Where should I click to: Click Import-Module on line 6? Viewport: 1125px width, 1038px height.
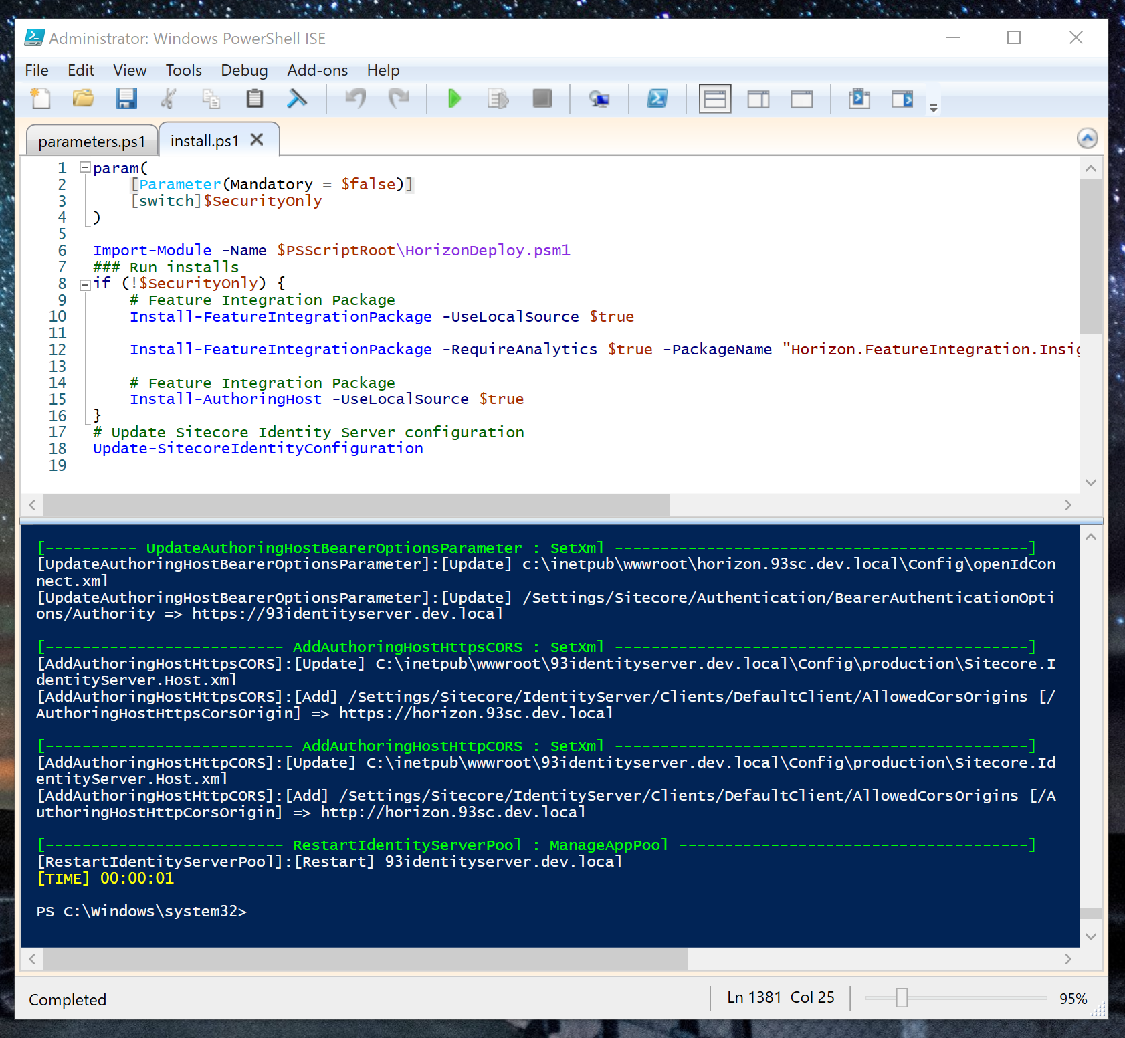152,250
